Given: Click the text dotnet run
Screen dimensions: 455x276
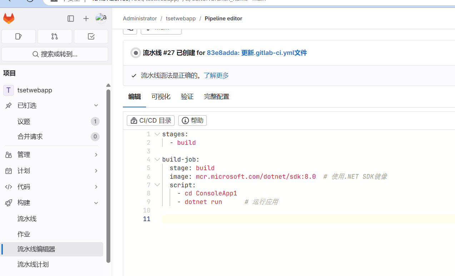Looking at the screenshot, I should pos(203,202).
